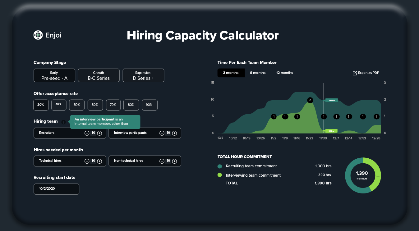Select the 3 months view
419x231 pixels.
click(231, 73)
